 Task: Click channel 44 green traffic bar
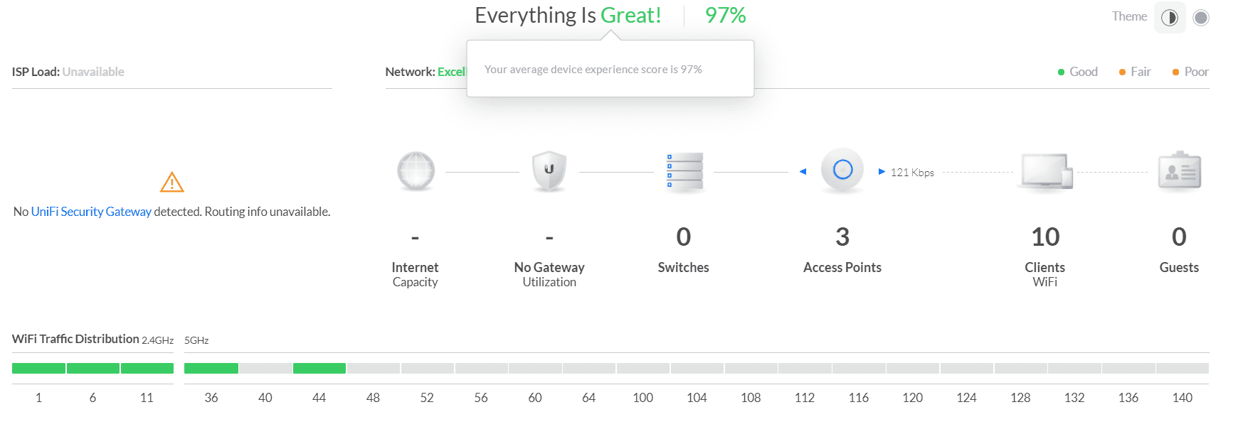coord(319,368)
